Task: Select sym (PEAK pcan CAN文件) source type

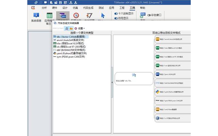Action: click(69, 57)
